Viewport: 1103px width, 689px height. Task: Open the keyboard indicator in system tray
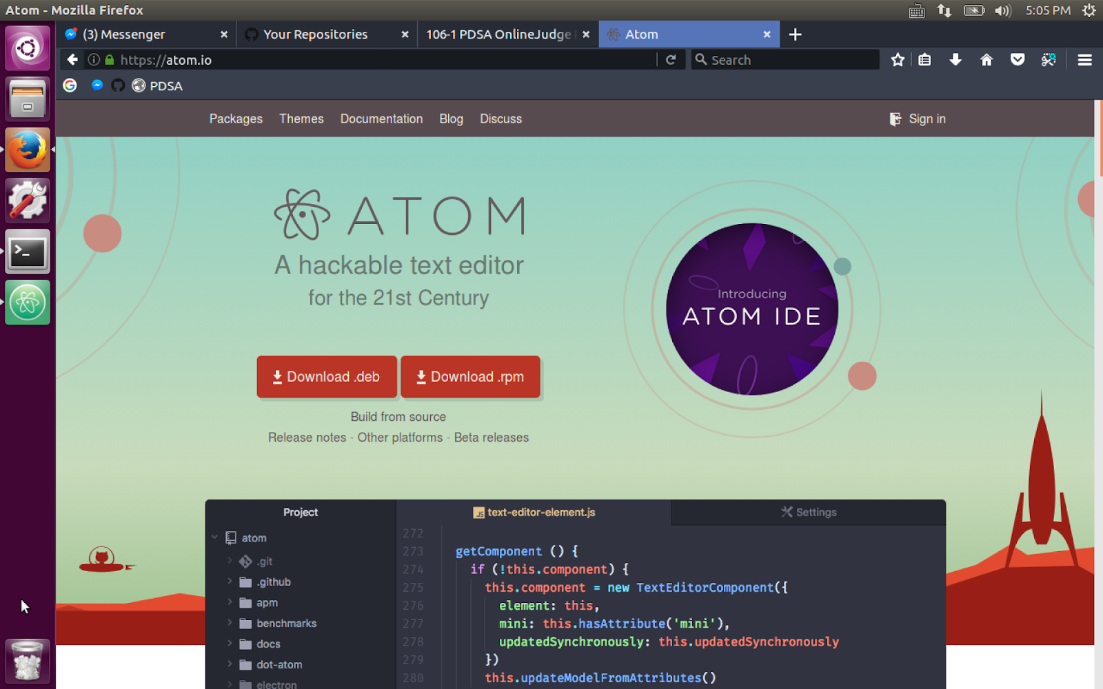point(917,10)
